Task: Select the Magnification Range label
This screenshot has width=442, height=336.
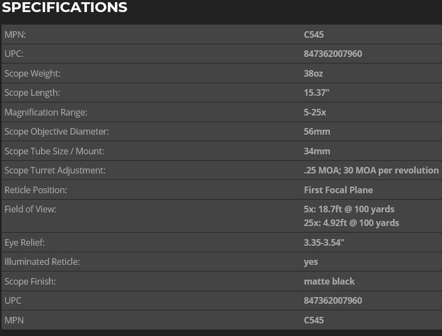Action: click(46, 112)
